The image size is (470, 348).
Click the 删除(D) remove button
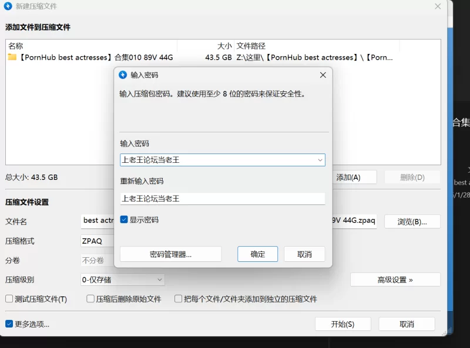(412, 178)
